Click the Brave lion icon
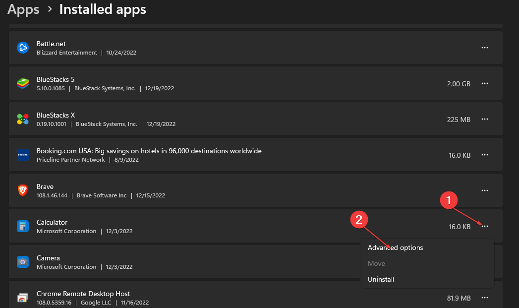The width and height of the screenshot is (519, 308). click(x=23, y=190)
